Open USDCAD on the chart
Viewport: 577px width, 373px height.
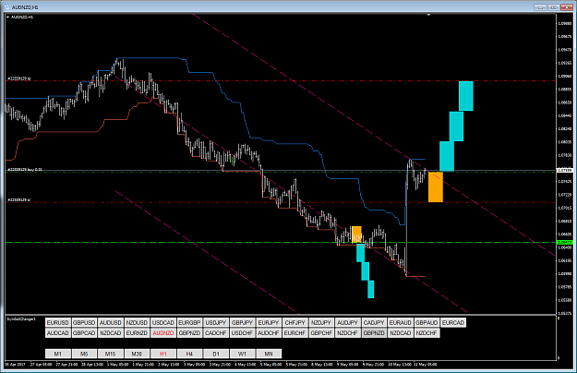point(163,322)
